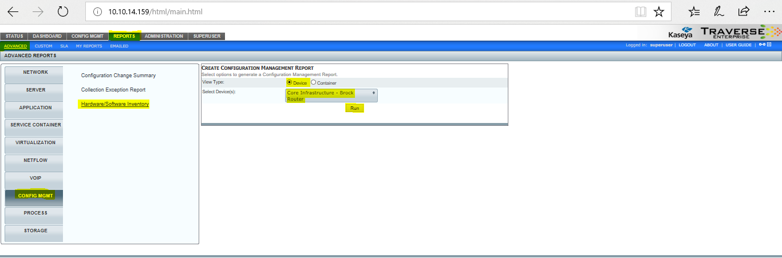Viewport: 782px width, 258px height.
Task: Open the Dashboard tab
Action: pos(47,36)
